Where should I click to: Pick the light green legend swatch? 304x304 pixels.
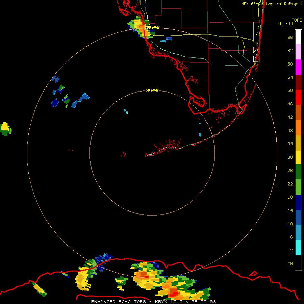(x=298, y=187)
